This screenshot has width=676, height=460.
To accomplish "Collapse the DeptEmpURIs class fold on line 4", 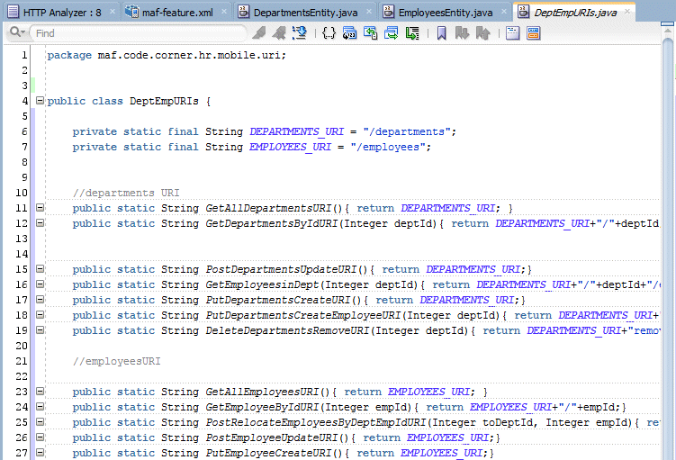I will [x=40, y=101].
